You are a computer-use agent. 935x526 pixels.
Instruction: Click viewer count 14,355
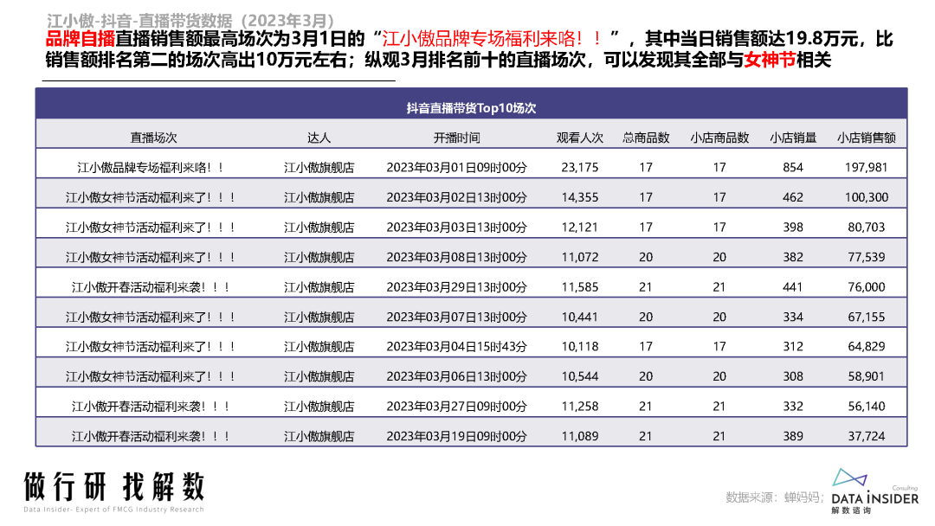579,197
